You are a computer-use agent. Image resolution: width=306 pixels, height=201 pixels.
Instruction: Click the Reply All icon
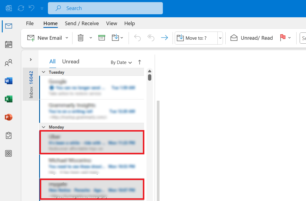pos(151,38)
